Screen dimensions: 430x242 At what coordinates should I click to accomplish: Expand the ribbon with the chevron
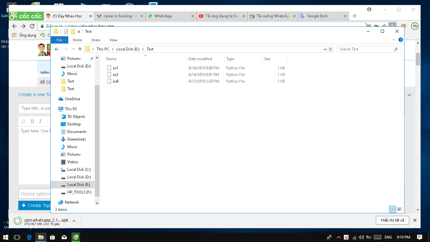(x=394, y=40)
